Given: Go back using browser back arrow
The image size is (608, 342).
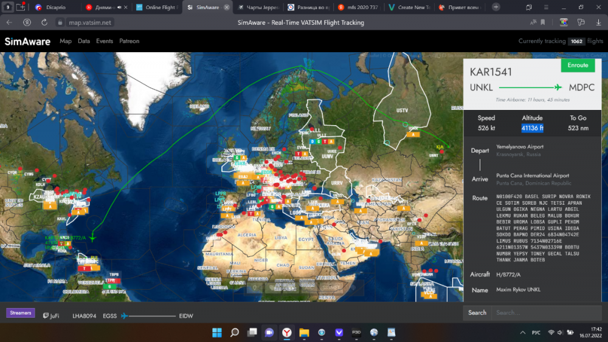Looking at the screenshot, I should tap(9, 22).
